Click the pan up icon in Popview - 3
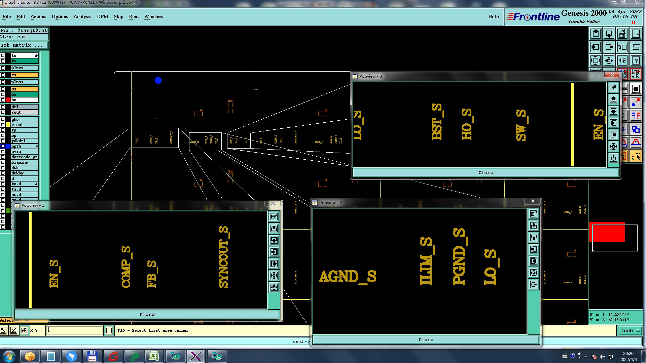Viewport: 646px width, 363px height. 613,99
